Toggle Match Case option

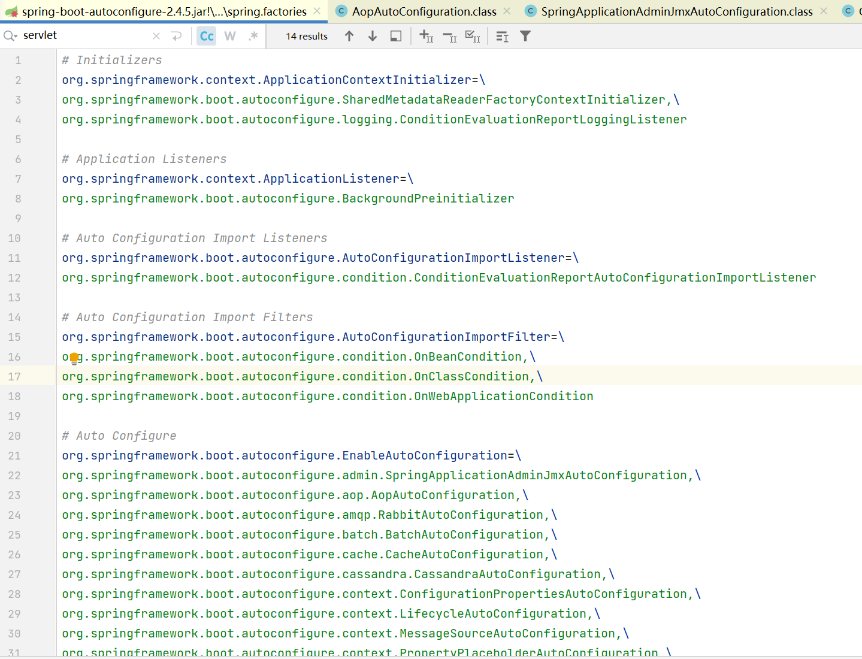pos(207,36)
